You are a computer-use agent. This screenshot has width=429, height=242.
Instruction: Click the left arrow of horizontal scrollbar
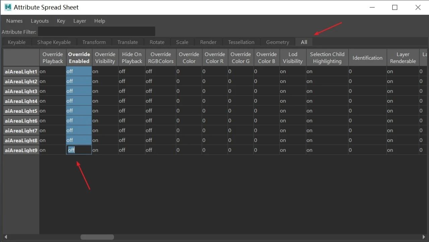5,237
